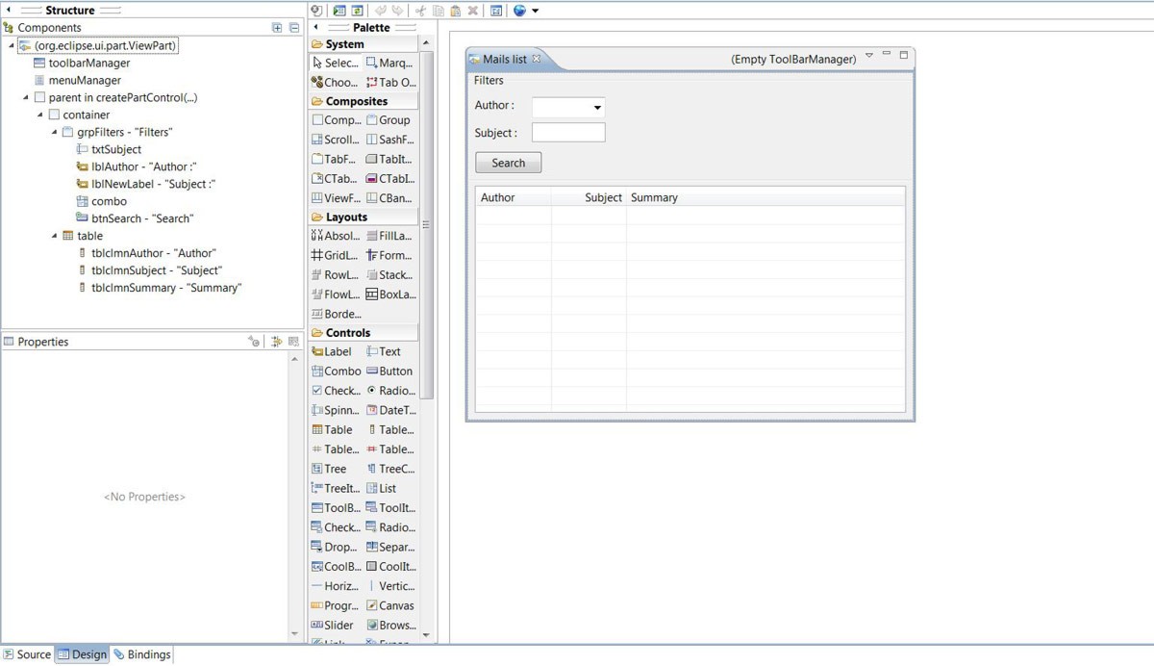
Task: Click Collapse All icon in Components header
Action: pos(293,28)
